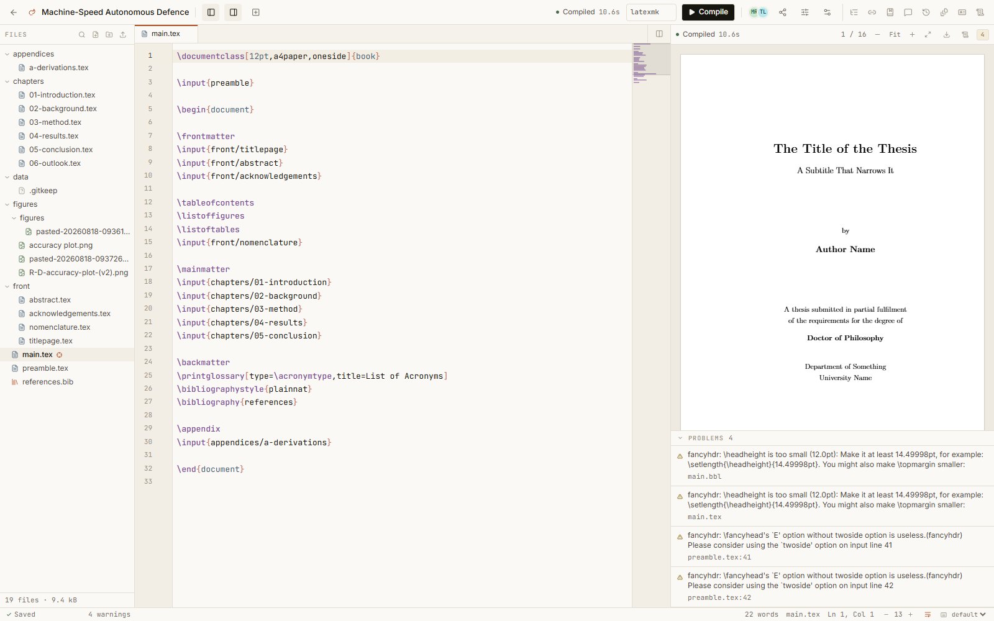Viewport: 994px width, 621px height.
Task: Create a new folder in Files panel
Action: tap(109, 35)
